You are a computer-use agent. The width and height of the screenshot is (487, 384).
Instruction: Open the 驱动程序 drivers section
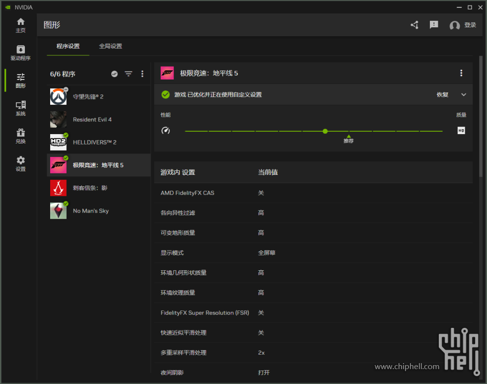click(20, 53)
